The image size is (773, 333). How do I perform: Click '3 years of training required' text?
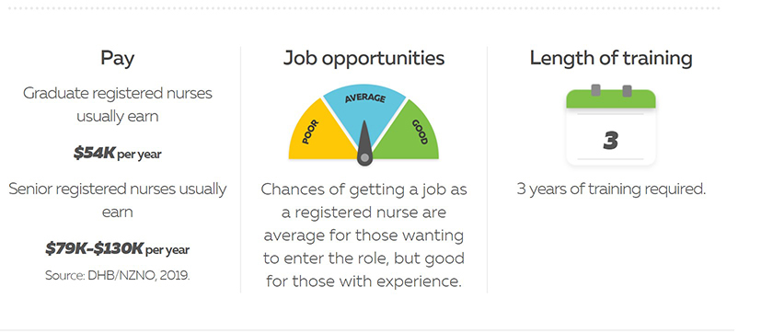point(611,189)
